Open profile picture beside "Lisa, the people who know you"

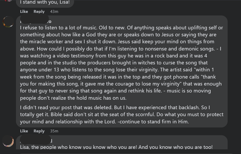[8, 141]
